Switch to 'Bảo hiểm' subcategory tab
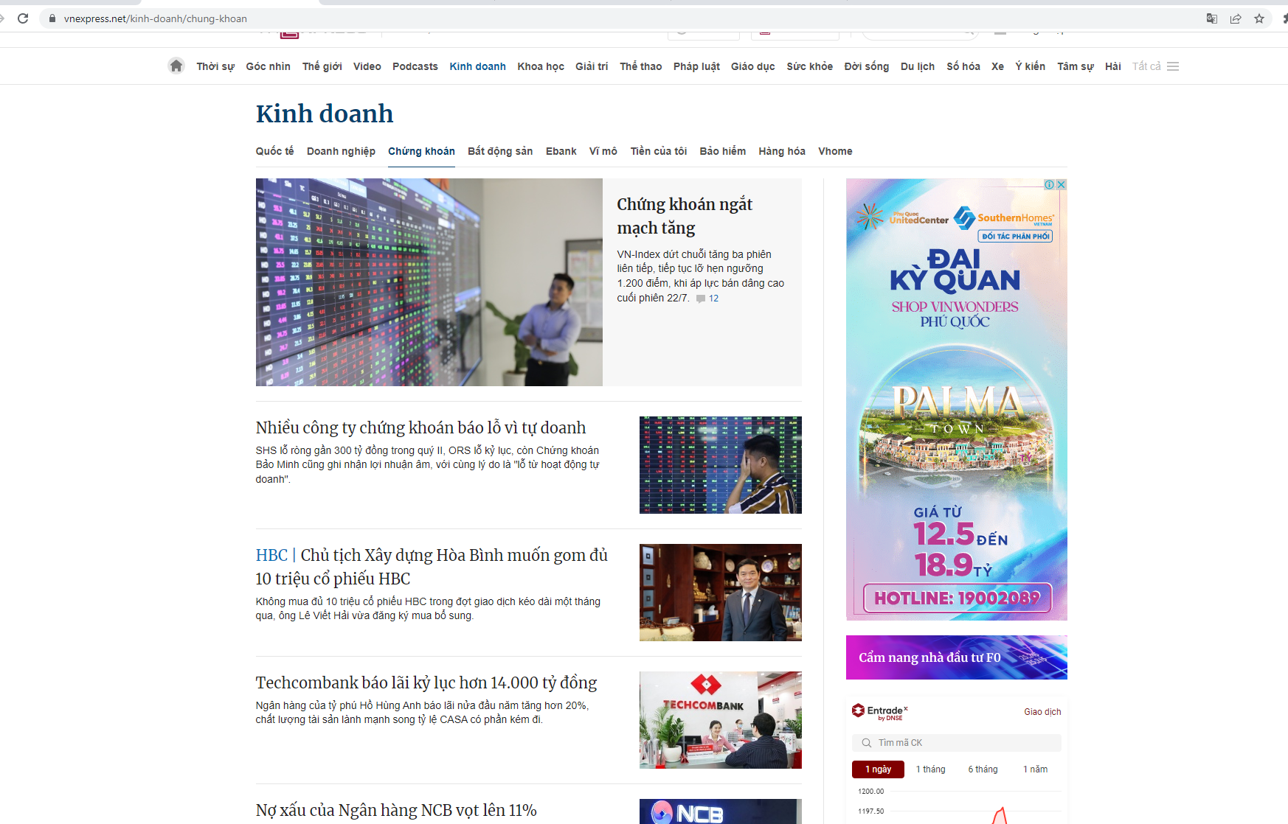The width and height of the screenshot is (1288, 824). [x=722, y=151]
